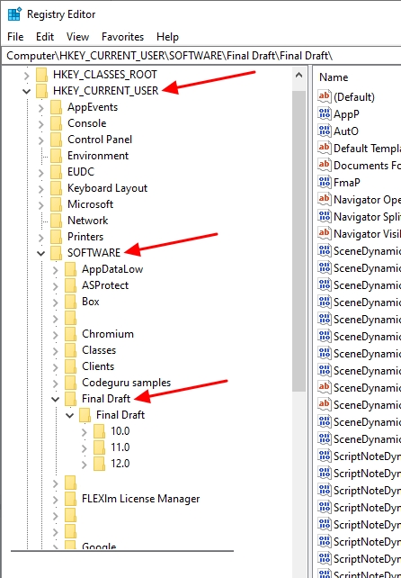
Task: Select the Navigator Split value icon
Action: (x=324, y=216)
